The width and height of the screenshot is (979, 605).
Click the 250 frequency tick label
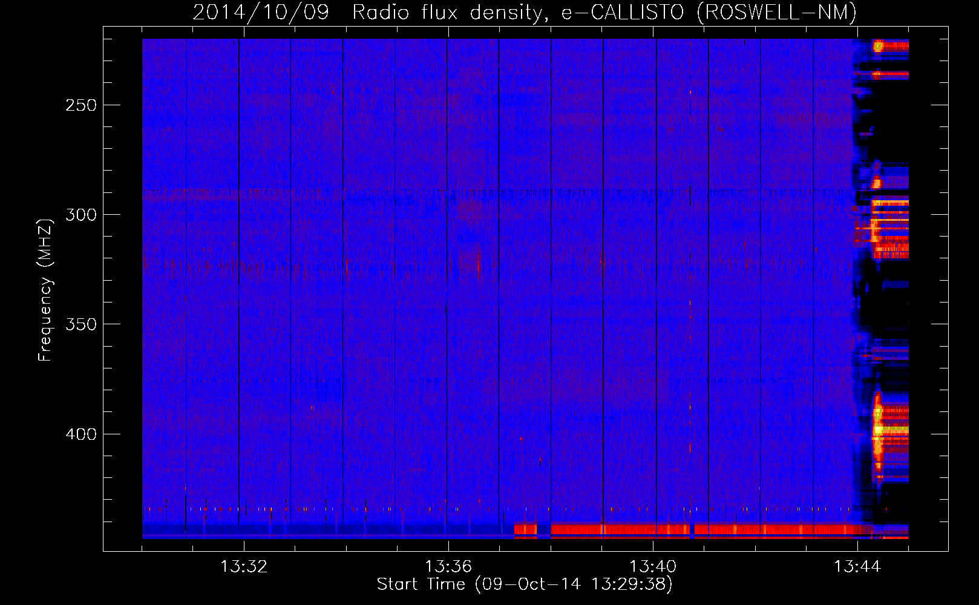[80, 105]
